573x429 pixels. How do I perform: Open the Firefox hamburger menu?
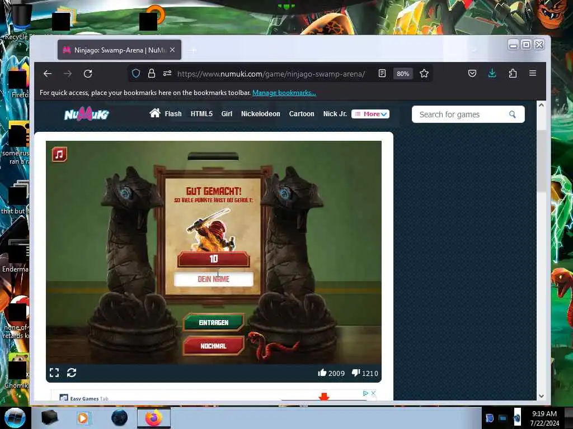click(533, 73)
